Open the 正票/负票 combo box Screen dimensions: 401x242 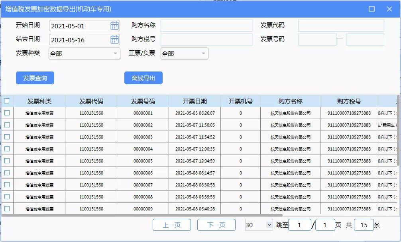coord(184,53)
